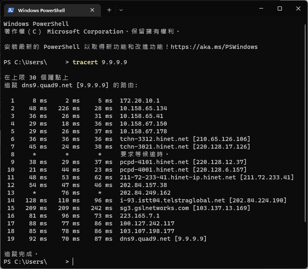This screenshot has height=269, width=308.
Task: Click the 'dns9.quad9.net [9.9.9.9]' header text
Action: point(65,85)
